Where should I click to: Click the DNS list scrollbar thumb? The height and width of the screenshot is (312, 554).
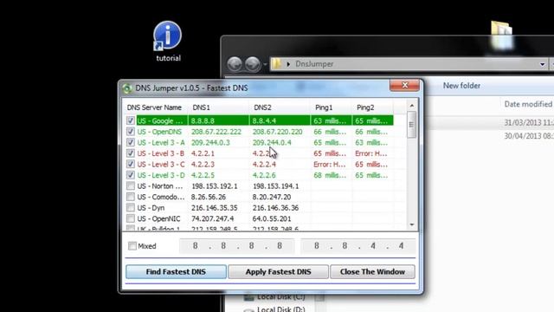411,125
